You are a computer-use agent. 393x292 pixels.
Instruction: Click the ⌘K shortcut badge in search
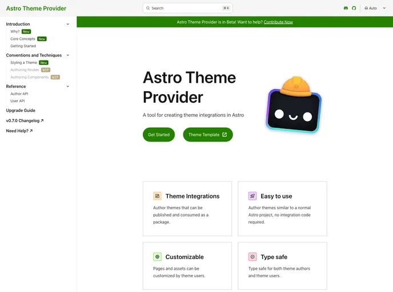226,8
